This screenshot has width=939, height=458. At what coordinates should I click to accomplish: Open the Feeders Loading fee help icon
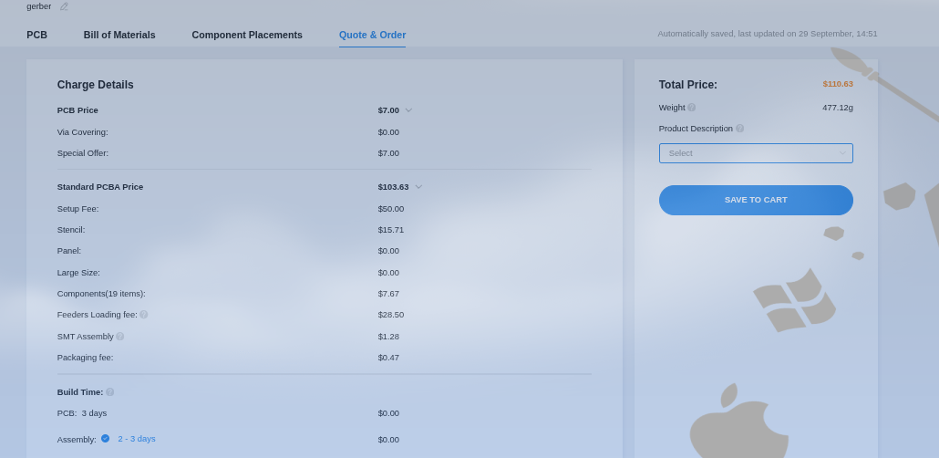pos(144,315)
